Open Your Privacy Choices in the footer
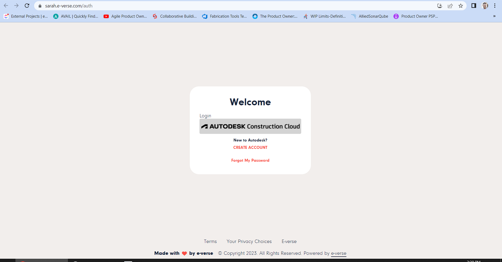The height and width of the screenshot is (262, 502). [x=249, y=241]
